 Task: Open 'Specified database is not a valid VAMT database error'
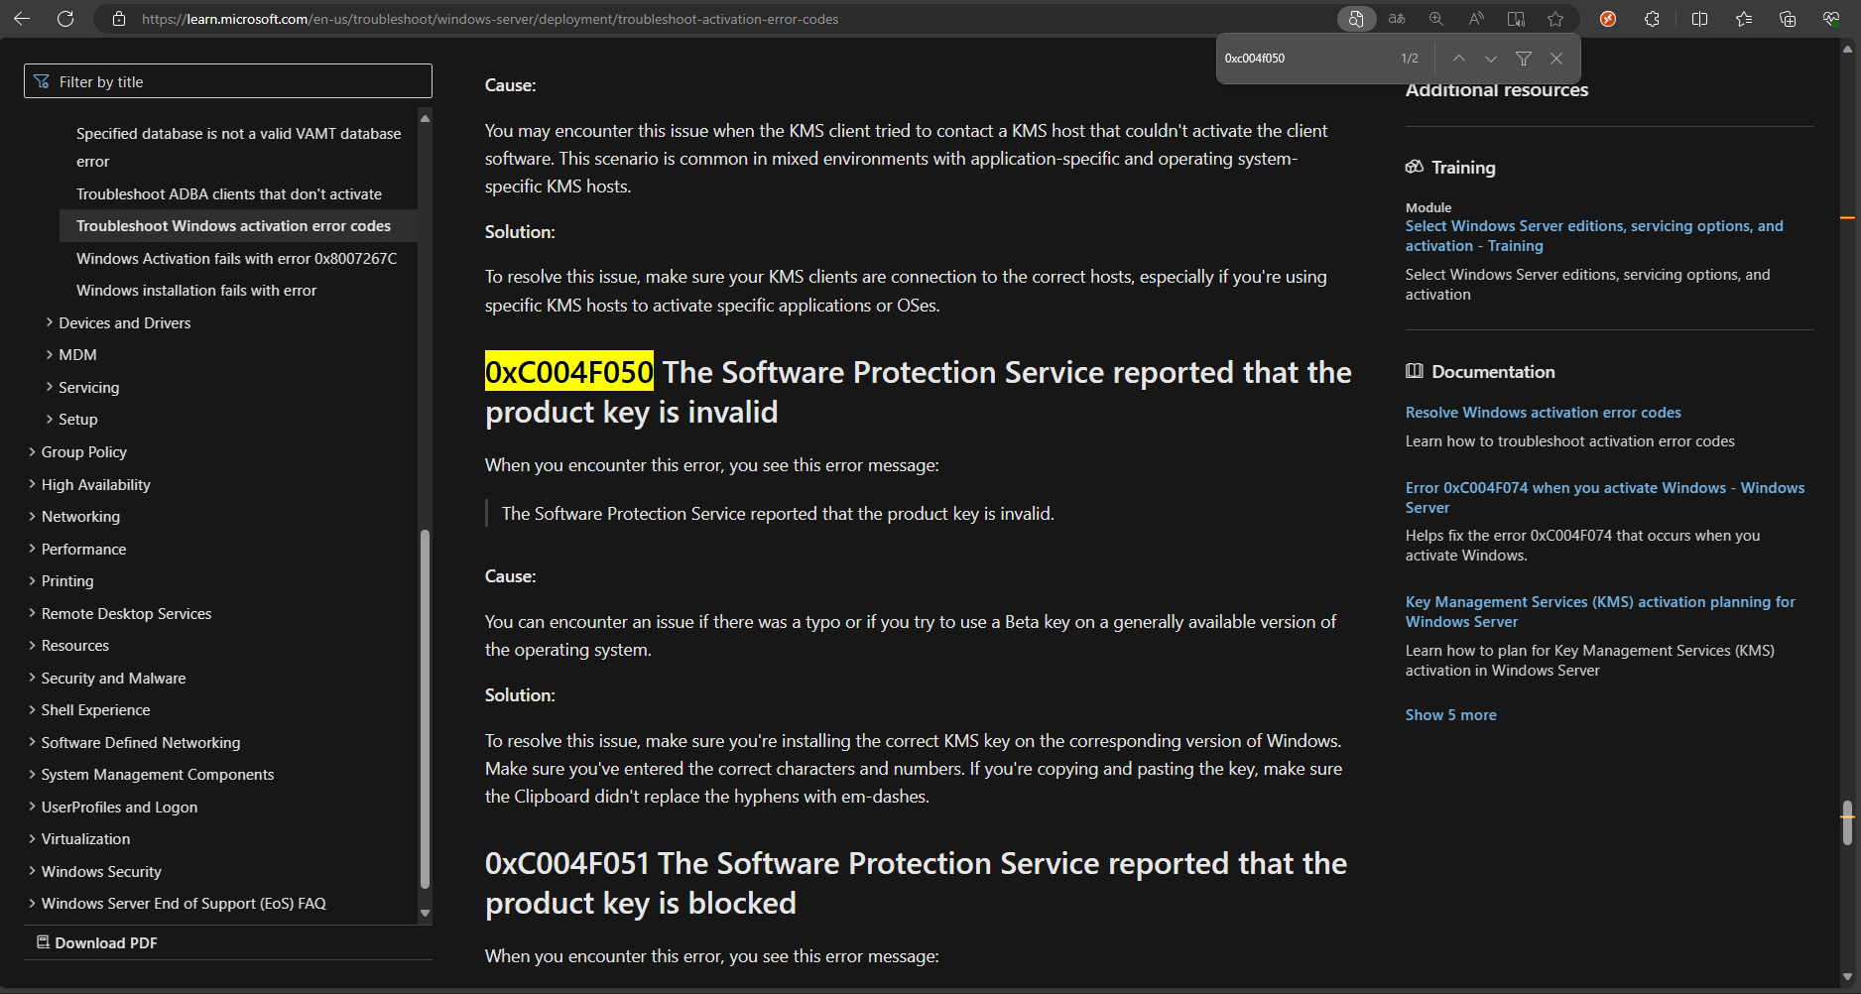pos(238,147)
